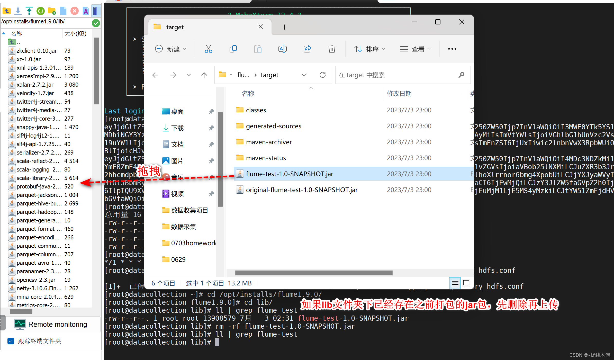
Task: Click the Delete trash icon in Explorer
Action: pos(332,49)
